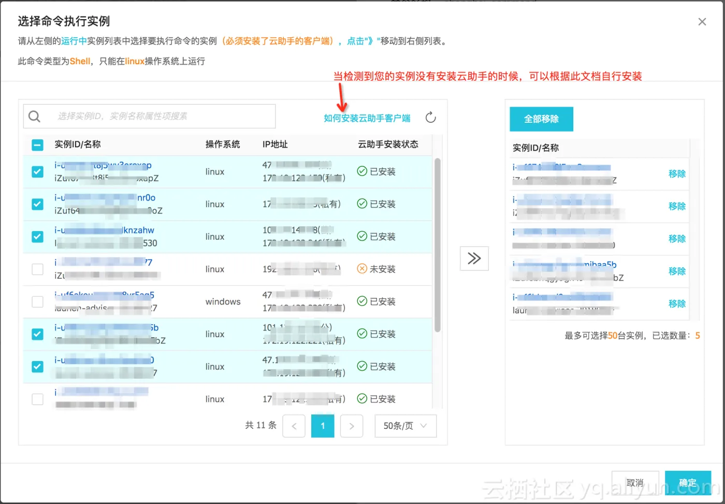This screenshot has width=725, height=504.
Task: Click the 实例ID/名称 left column header
Action: pyautogui.click(x=78, y=145)
